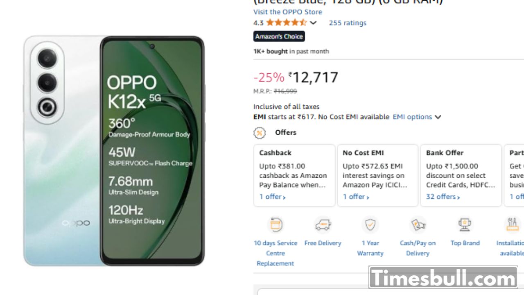Click the orange Offers percent badge icon
524x295 pixels.
(260, 133)
